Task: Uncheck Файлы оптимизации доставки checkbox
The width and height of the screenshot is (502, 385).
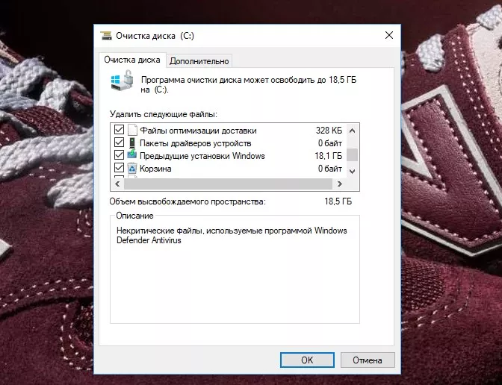Action: click(118, 130)
